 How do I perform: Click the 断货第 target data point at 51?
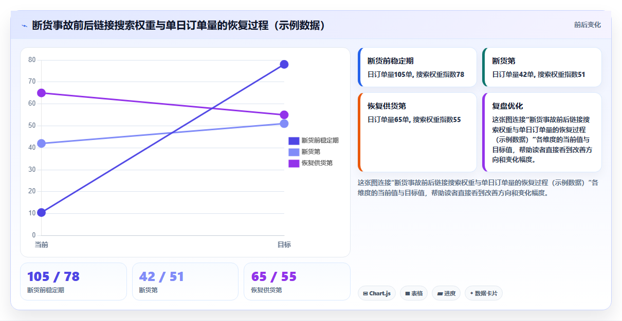click(284, 124)
